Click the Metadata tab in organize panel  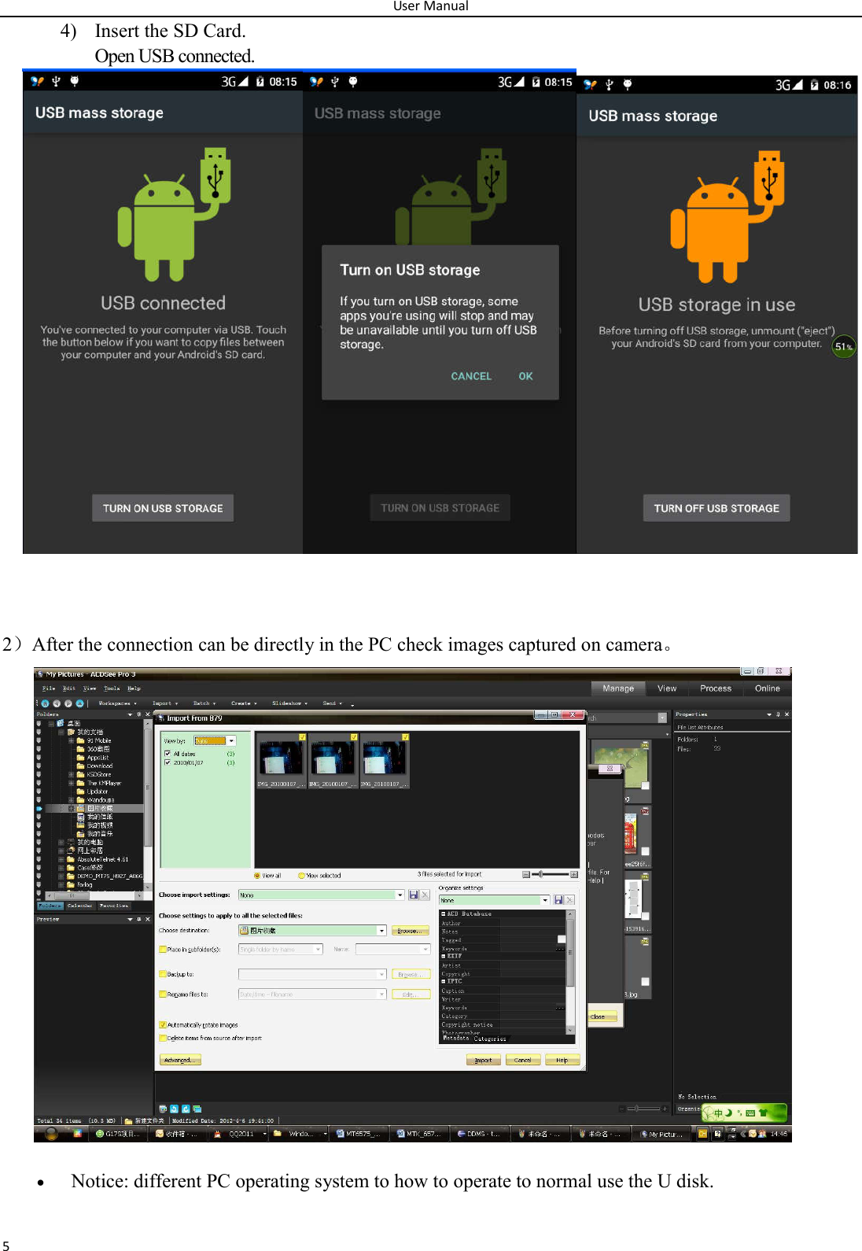[455, 1039]
